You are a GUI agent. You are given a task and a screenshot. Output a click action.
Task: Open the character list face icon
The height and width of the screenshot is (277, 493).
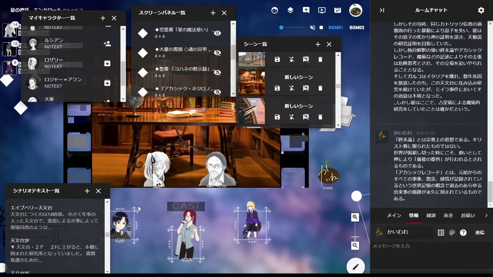click(x=275, y=10)
